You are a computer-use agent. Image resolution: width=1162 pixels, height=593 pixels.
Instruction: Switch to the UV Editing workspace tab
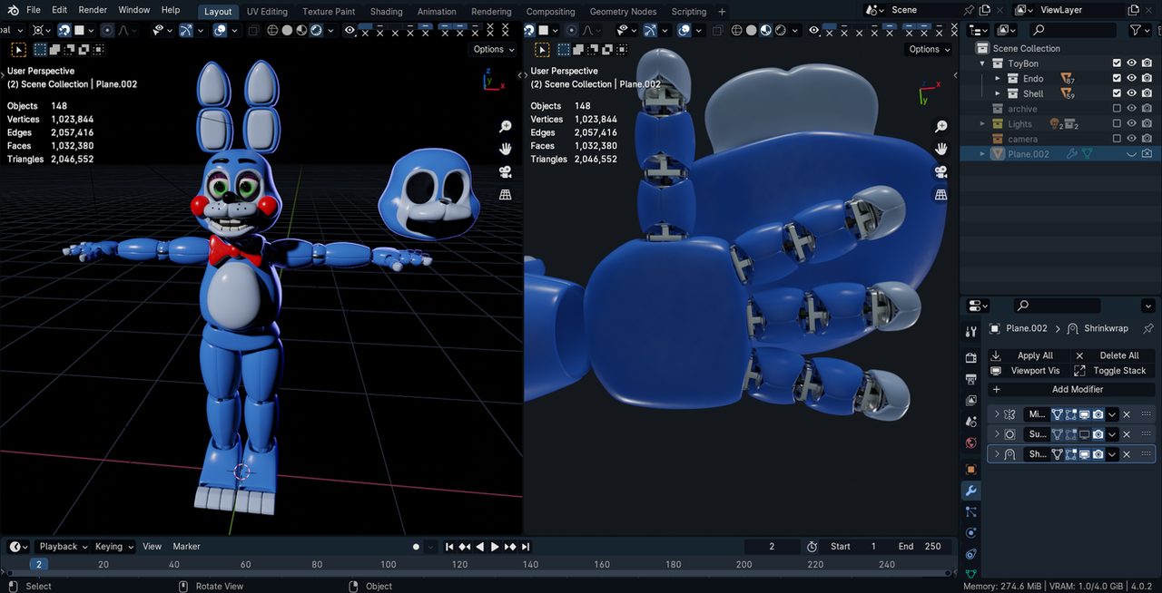pos(267,12)
